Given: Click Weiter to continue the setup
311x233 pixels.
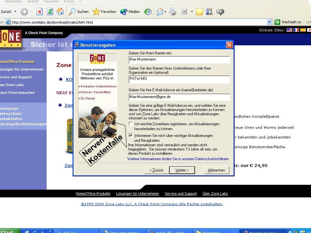Looking at the screenshot, I should tap(182, 170).
